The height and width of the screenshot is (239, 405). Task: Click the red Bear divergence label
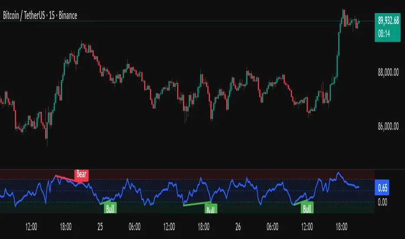click(81, 175)
